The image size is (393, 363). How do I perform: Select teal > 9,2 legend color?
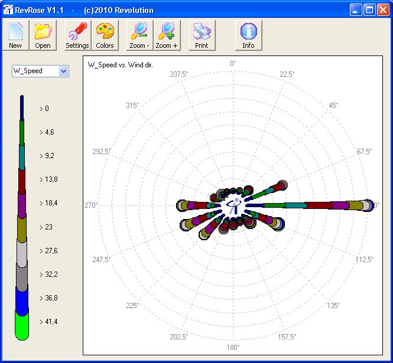(x=22, y=157)
